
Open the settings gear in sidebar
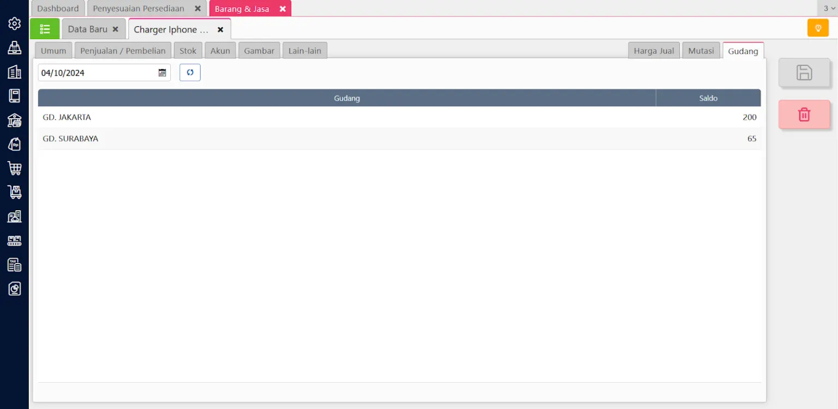click(15, 23)
